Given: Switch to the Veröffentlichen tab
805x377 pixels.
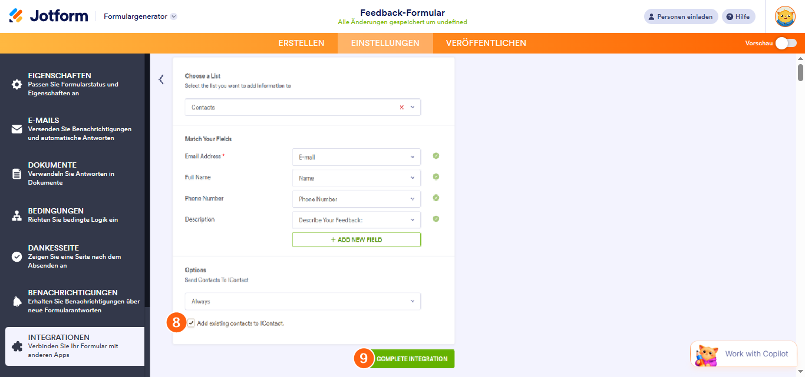Looking at the screenshot, I should point(486,43).
